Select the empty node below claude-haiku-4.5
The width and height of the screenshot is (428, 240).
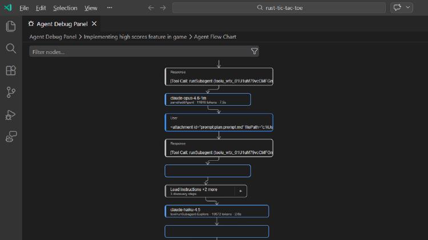pos(217,231)
